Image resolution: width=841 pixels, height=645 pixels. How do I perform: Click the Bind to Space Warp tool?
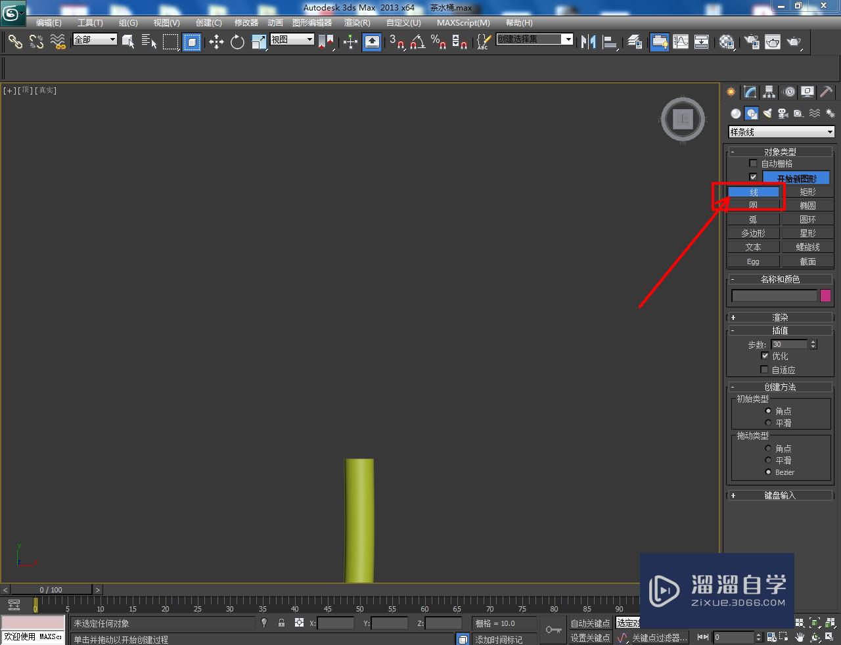(58, 42)
